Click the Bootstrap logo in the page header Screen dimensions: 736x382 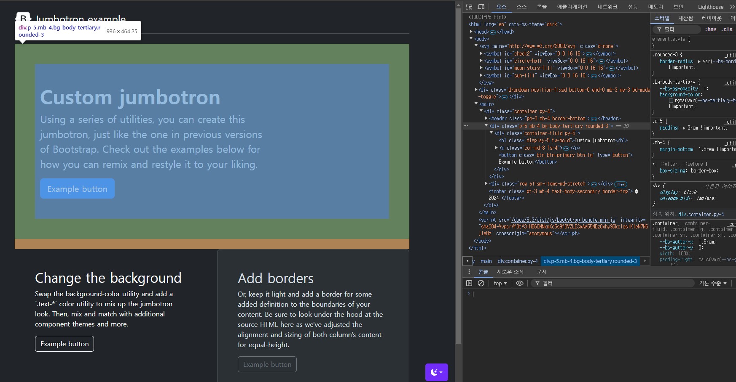(x=23, y=19)
